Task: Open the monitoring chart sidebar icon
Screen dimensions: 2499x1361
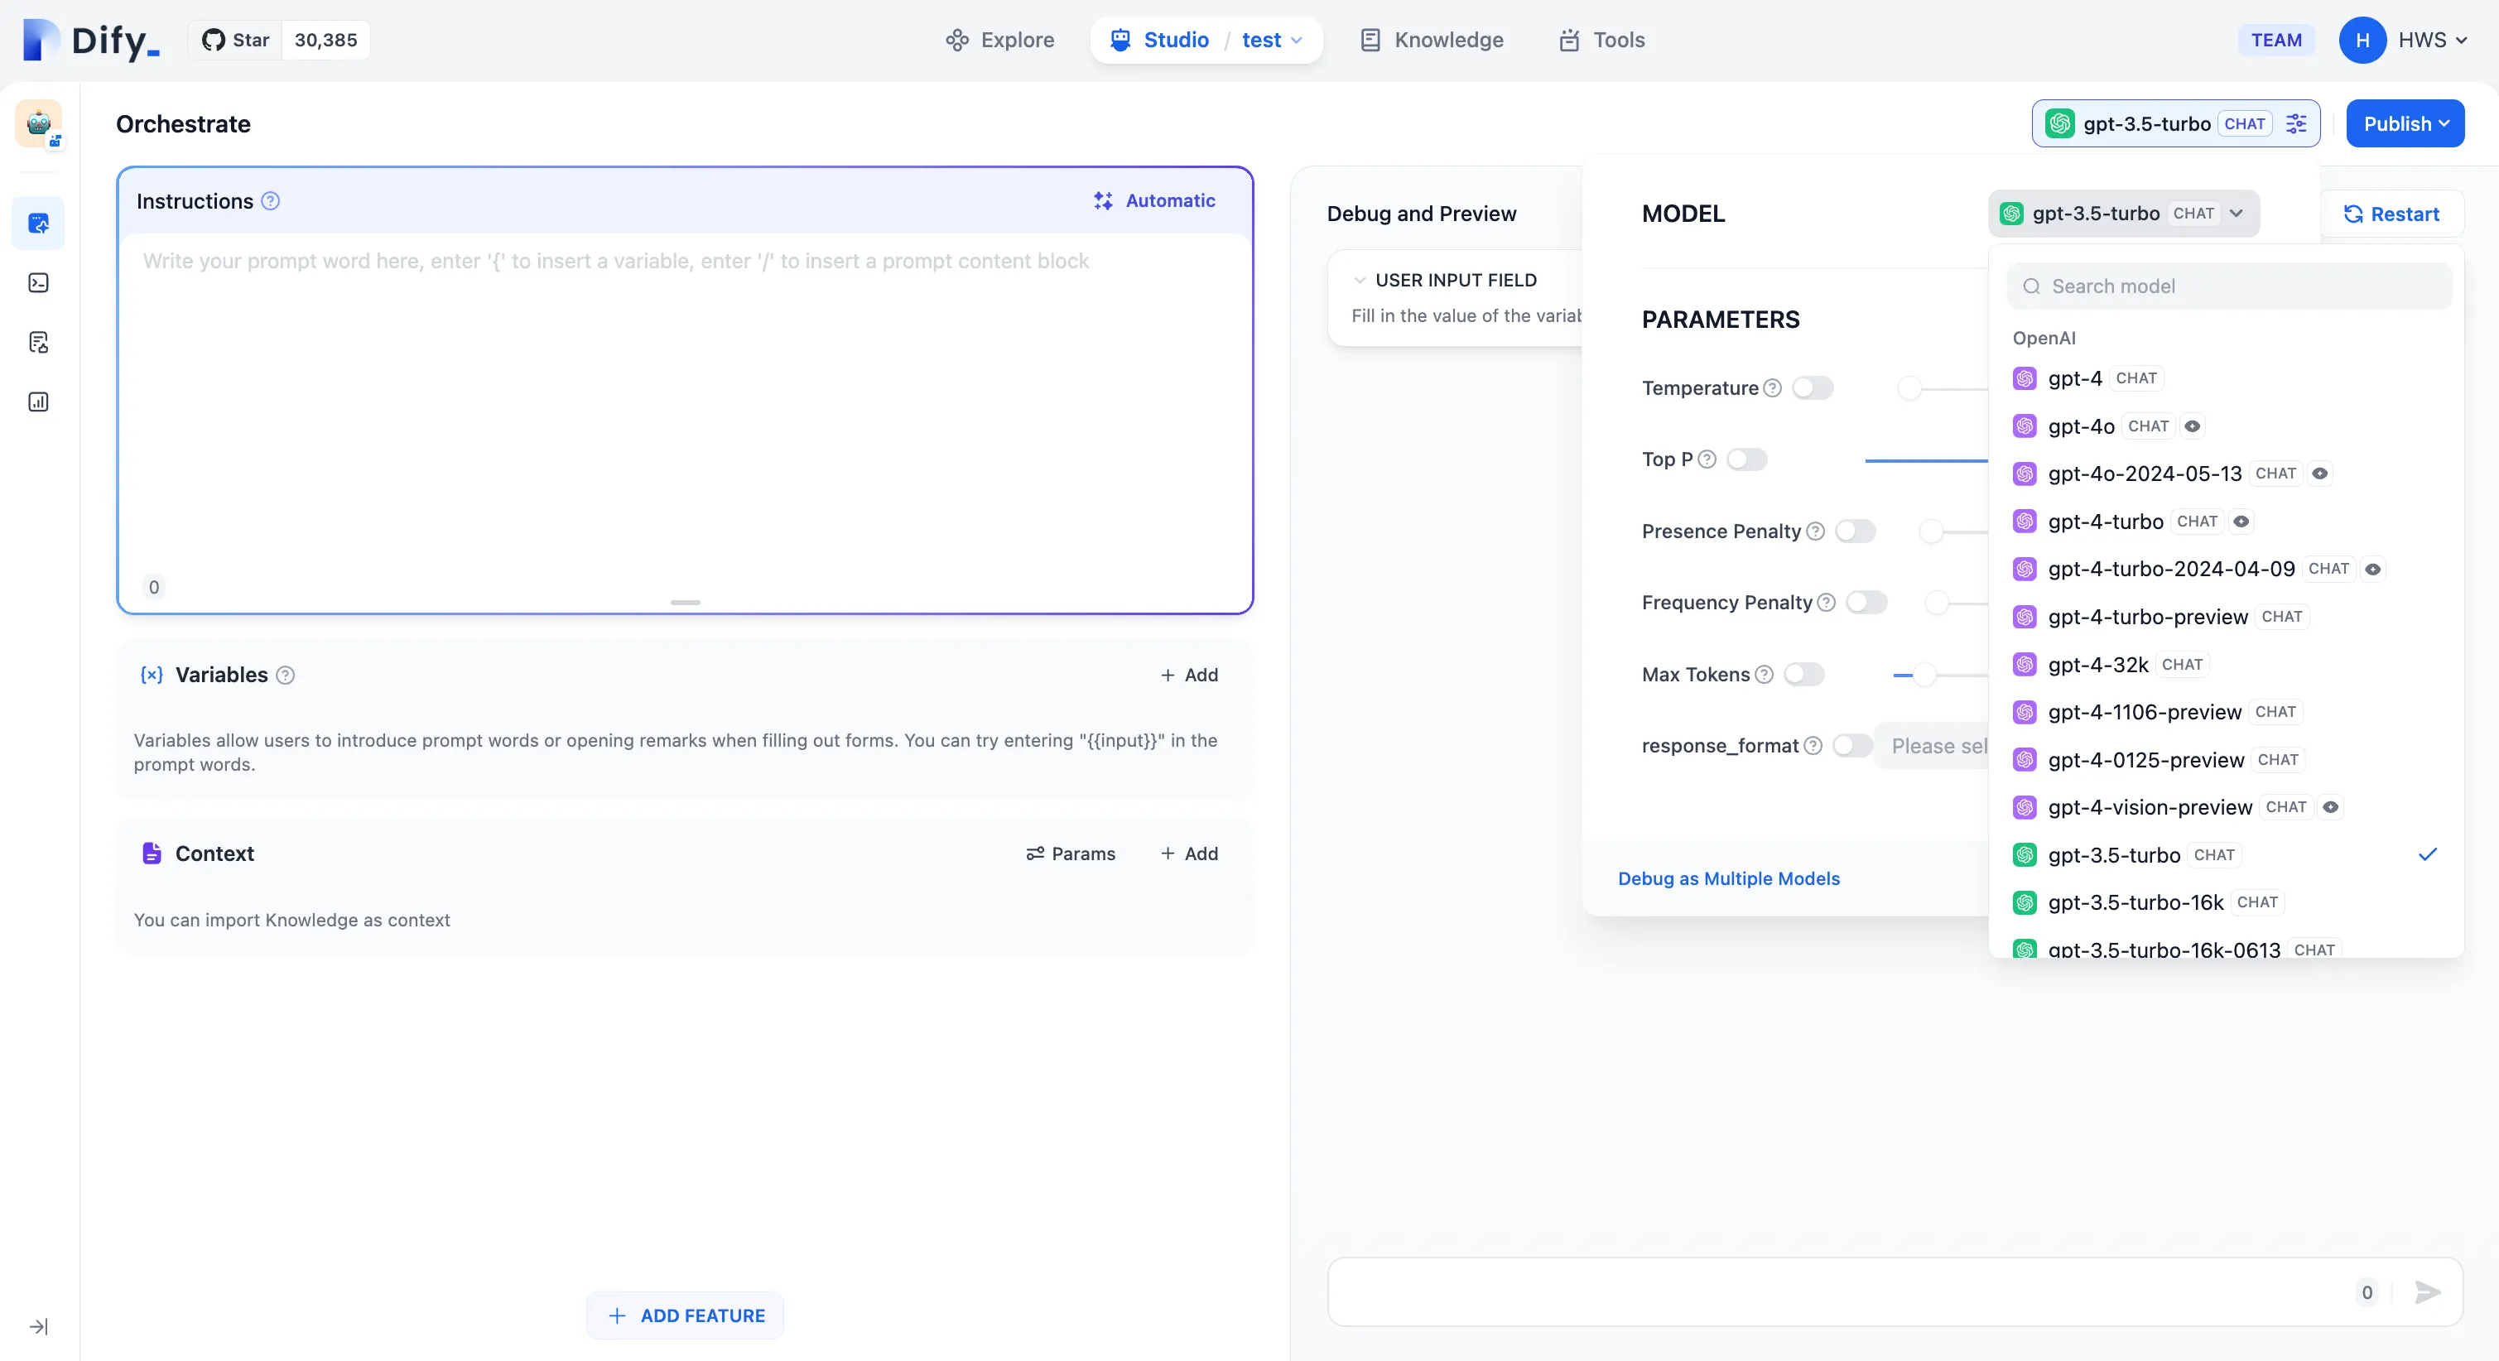Action: point(39,402)
